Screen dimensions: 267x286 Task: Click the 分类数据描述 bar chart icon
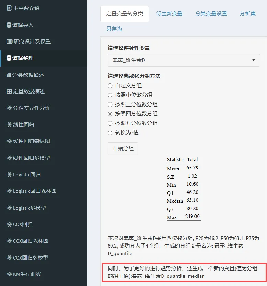[x=9, y=75]
